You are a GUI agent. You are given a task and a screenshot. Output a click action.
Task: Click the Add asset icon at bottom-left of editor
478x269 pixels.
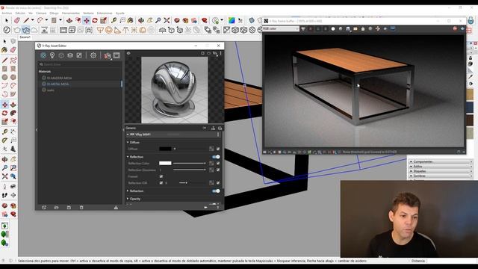[x=44, y=208]
